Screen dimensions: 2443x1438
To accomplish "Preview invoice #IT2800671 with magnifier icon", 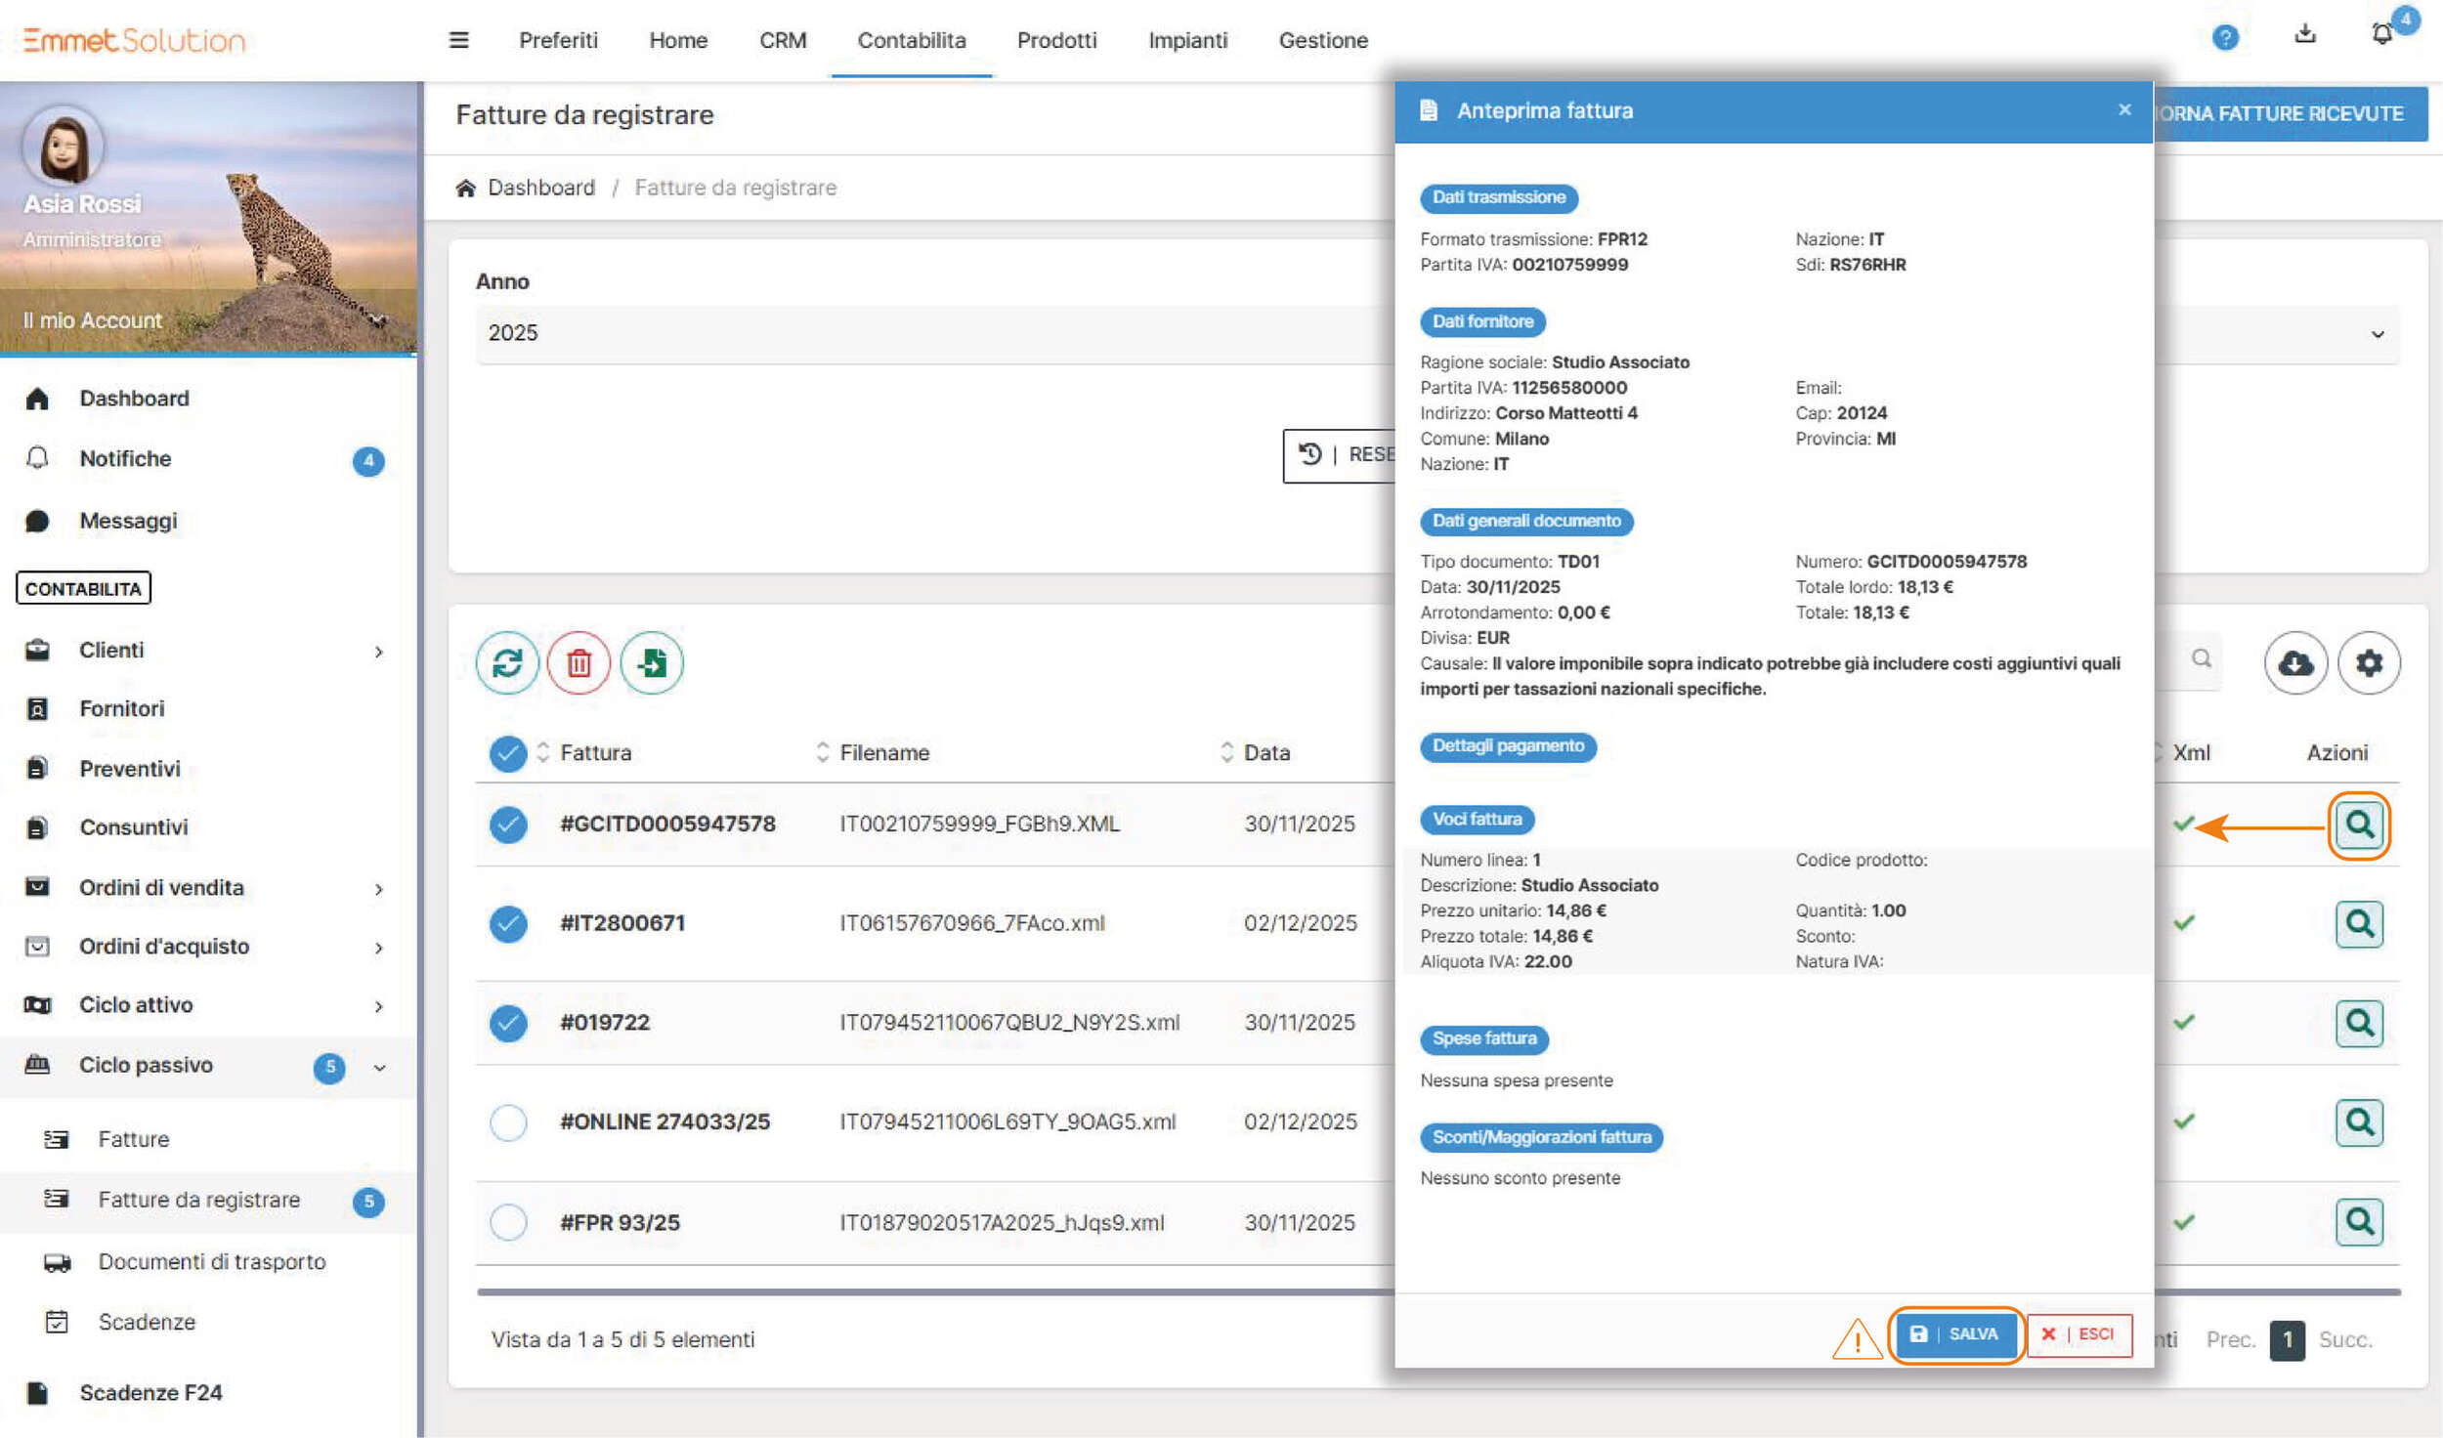I will [x=2359, y=923].
